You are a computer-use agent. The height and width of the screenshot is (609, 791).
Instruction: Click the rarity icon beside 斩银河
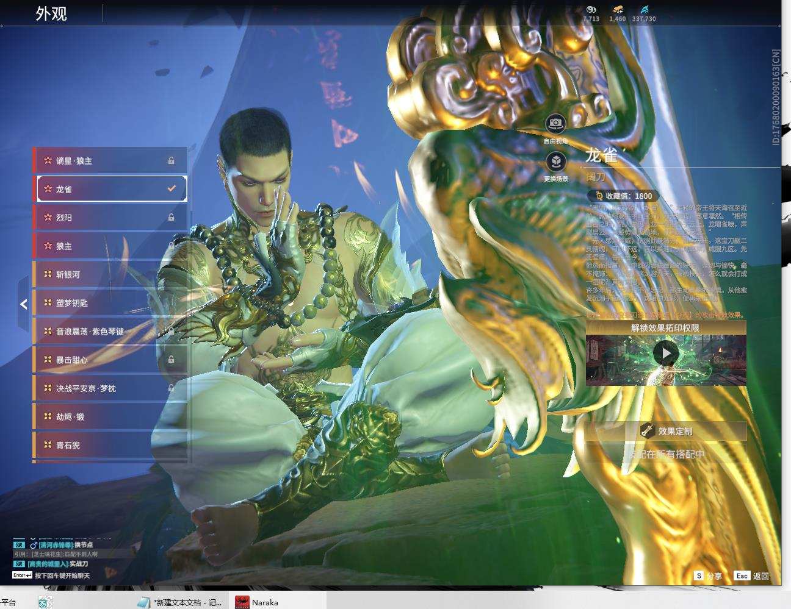[48, 274]
